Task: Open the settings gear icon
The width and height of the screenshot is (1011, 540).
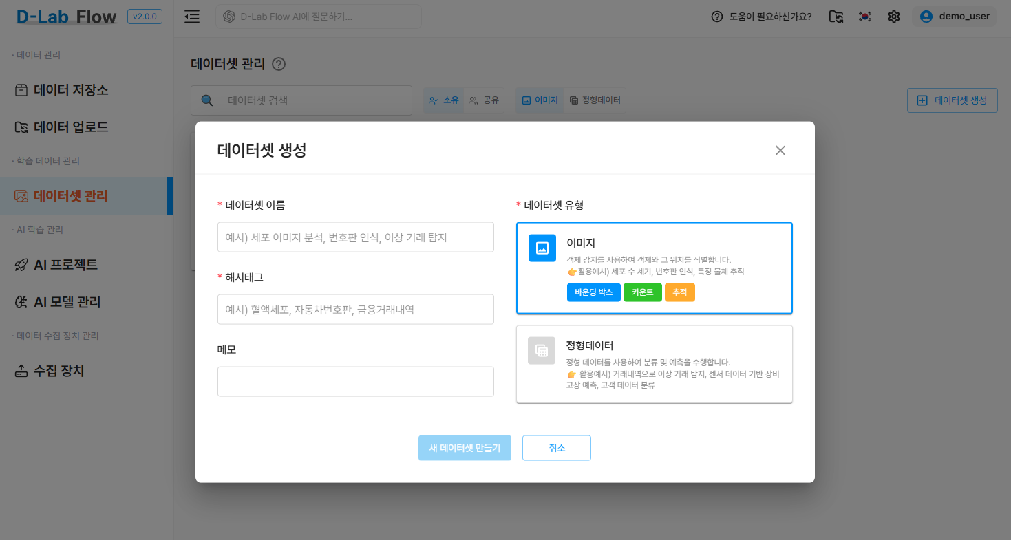Action: (x=893, y=16)
